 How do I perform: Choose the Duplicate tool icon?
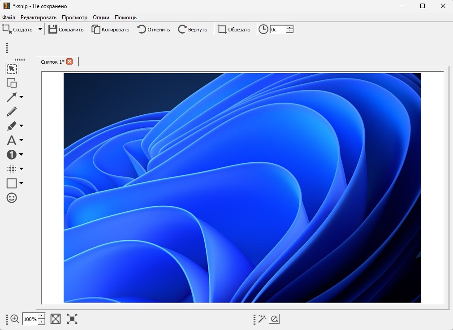pyautogui.click(x=12, y=83)
